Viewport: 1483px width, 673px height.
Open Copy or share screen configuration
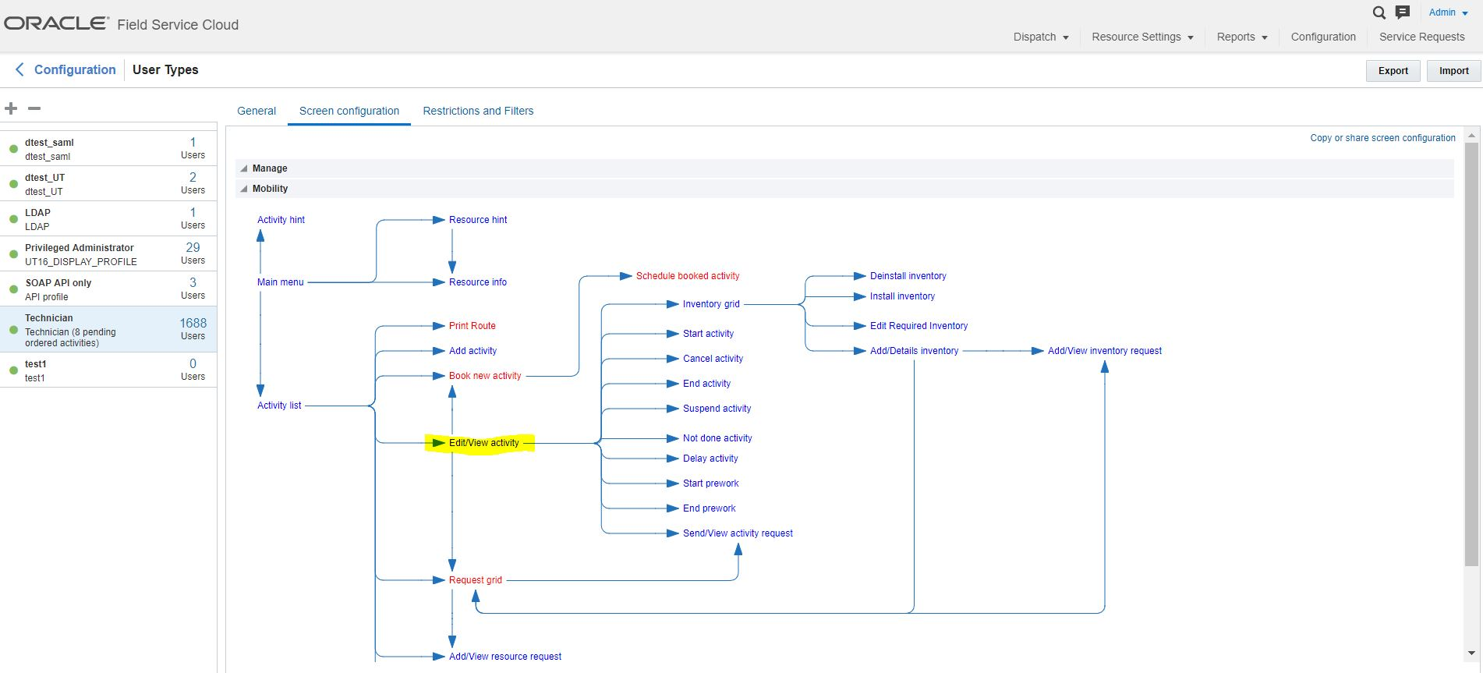pos(1382,138)
